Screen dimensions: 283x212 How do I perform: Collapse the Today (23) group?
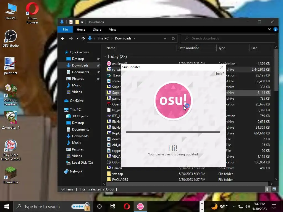tap(105, 57)
